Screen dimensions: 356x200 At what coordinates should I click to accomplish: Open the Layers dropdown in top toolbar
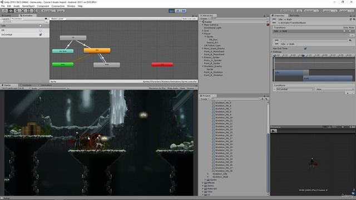[329, 11]
